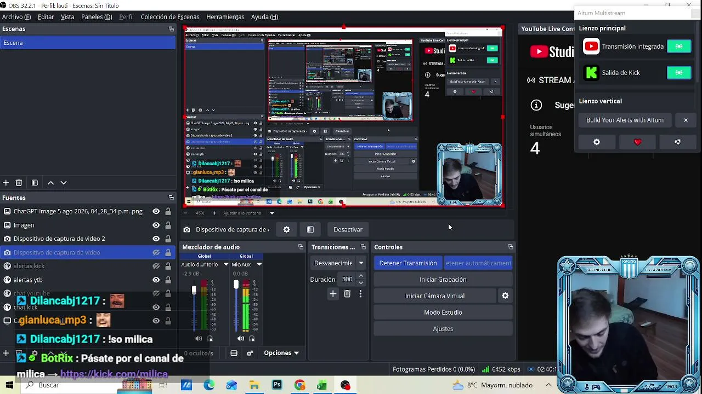Hide Dispositivo de captura de video 2

point(156,239)
